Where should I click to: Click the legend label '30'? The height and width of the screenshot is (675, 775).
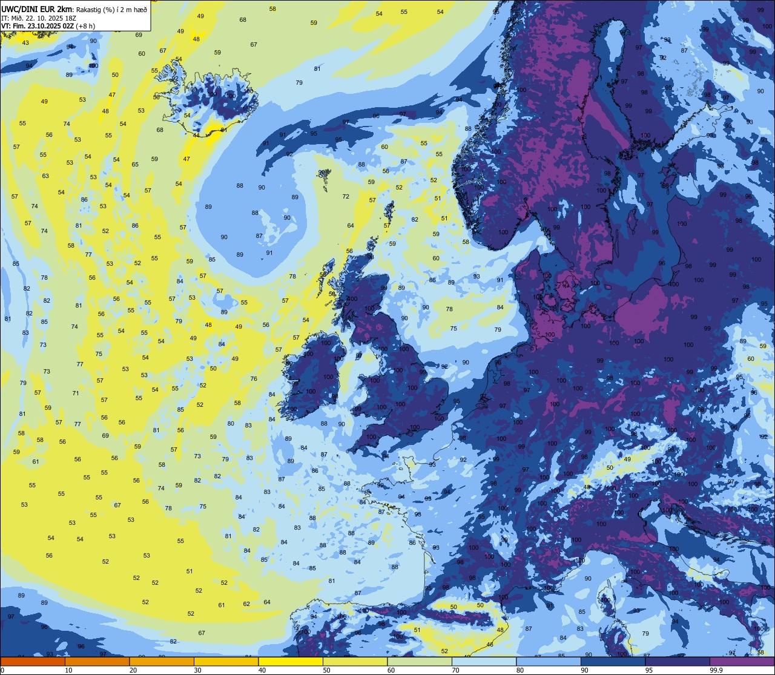pyautogui.click(x=197, y=670)
